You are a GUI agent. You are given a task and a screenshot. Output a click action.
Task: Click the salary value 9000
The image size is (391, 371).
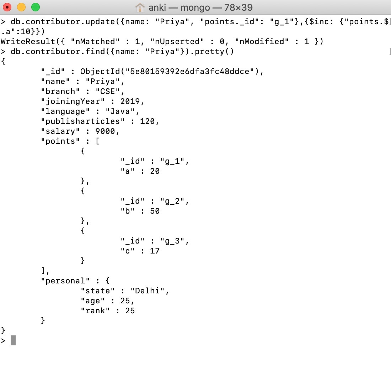tap(105, 131)
